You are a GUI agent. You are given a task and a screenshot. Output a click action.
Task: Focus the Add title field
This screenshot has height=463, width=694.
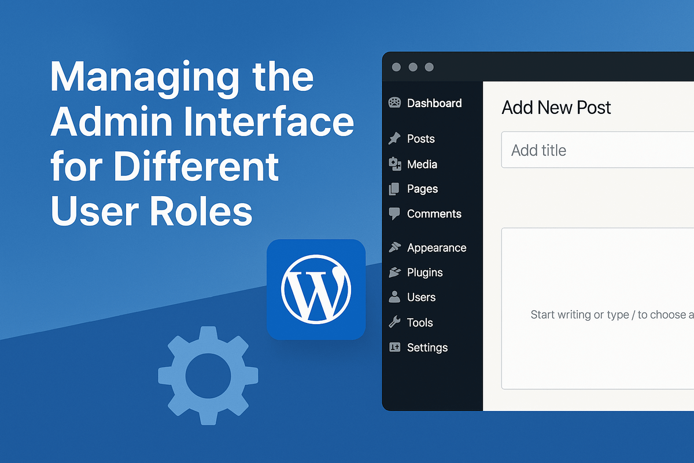pos(597,150)
